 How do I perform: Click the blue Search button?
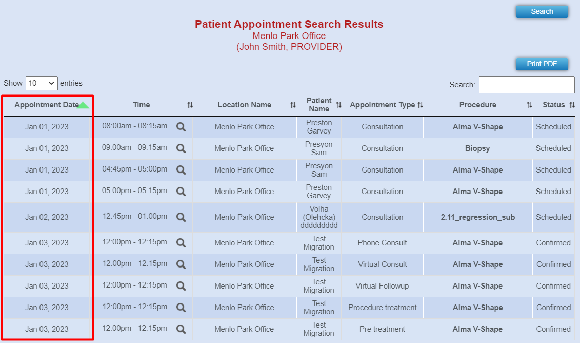tap(542, 11)
